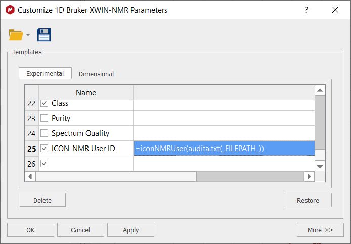Switch to the Dimensional tab
Viewport: 351px width, 244px height.
[96, 74]
